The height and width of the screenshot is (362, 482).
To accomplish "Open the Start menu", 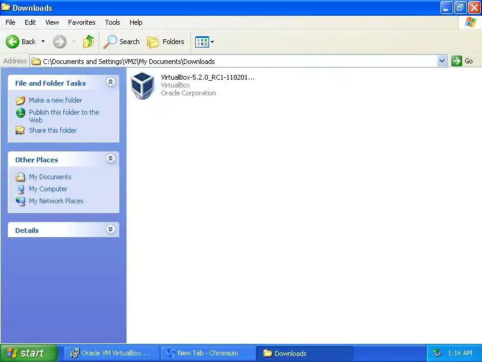I will (x=28, y=353).
